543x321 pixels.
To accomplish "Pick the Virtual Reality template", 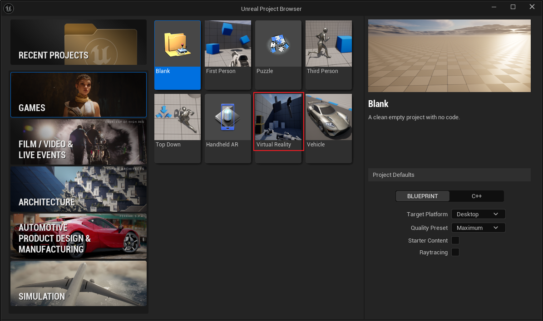I will point(278,128).
